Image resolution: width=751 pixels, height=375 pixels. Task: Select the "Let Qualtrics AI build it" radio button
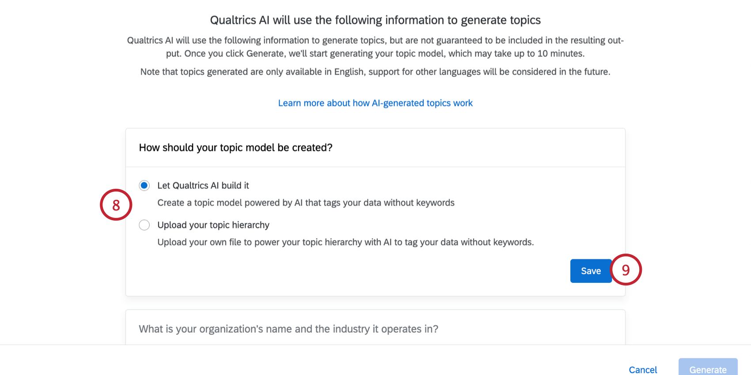coord(144,185)
